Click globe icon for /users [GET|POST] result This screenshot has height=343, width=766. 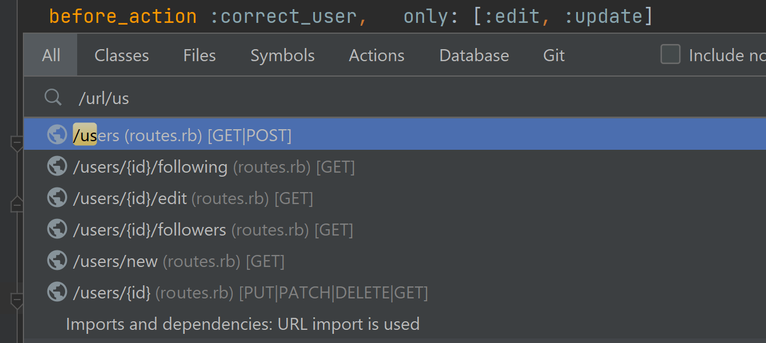(57, 135)
